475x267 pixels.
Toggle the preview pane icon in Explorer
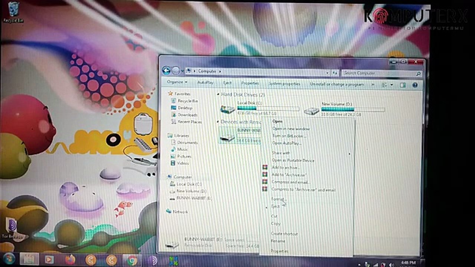click(403, 85)
